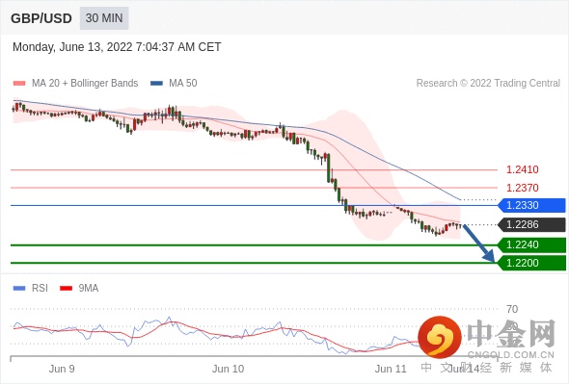Click the 1.2370 resistance label
The width and height of the screenshot is (569, 385).
(x=522, y=188)
